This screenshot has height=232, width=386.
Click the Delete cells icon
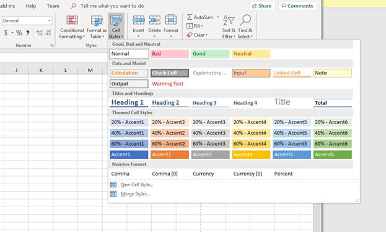pyautogui.click(x=155, y=20)
